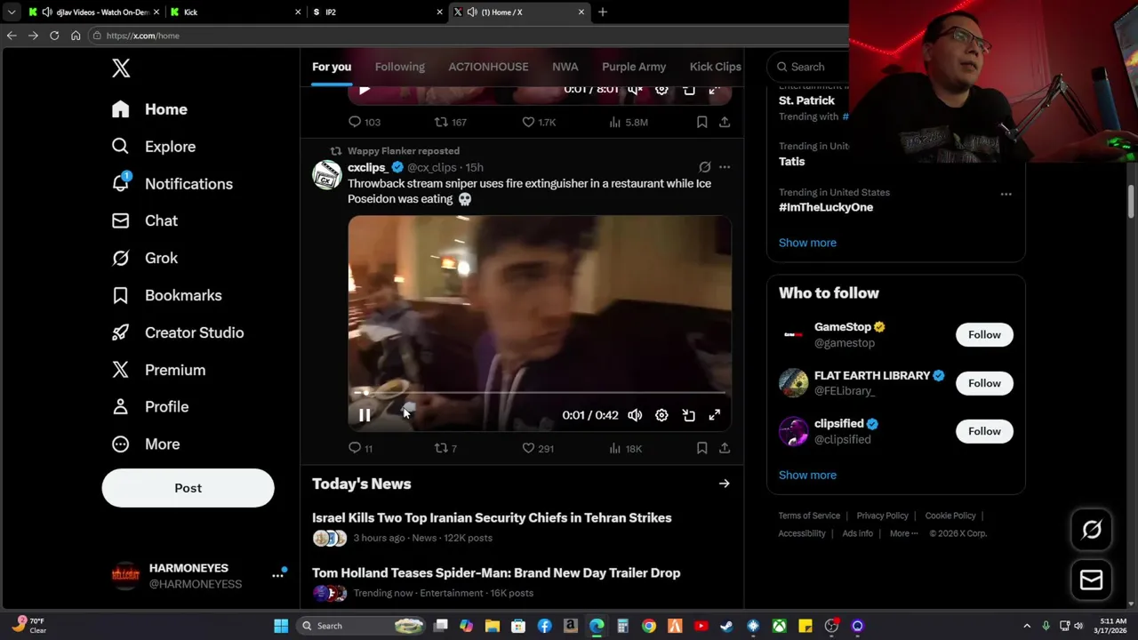This screenshot has height=640, width=1138.
Task: Show more trending topics
Action: tap(807, 243)
